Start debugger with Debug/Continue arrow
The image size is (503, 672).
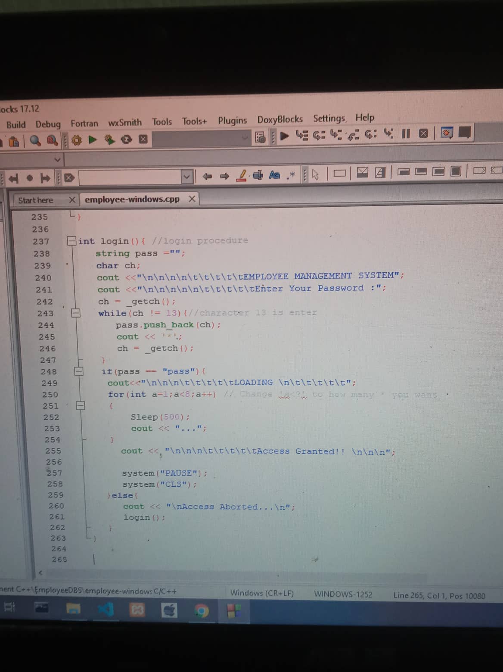tap(285, 136)
